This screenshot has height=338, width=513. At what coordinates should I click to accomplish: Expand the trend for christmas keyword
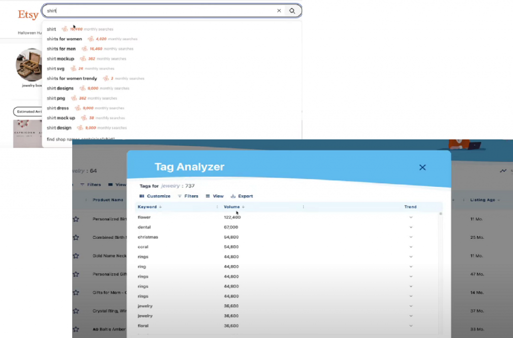pos(411,237)
